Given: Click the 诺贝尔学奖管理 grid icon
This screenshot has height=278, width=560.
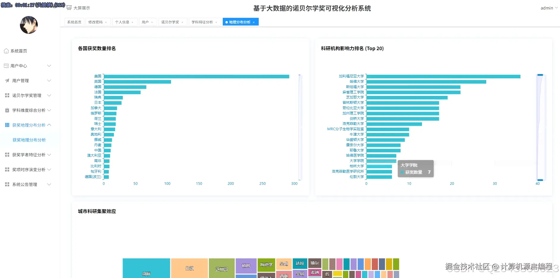Looking at the screenshot, I should tap(7, 96).
